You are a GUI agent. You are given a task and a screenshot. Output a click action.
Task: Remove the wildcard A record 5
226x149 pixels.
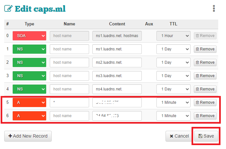pyautogui.click(x=205, y=102)
